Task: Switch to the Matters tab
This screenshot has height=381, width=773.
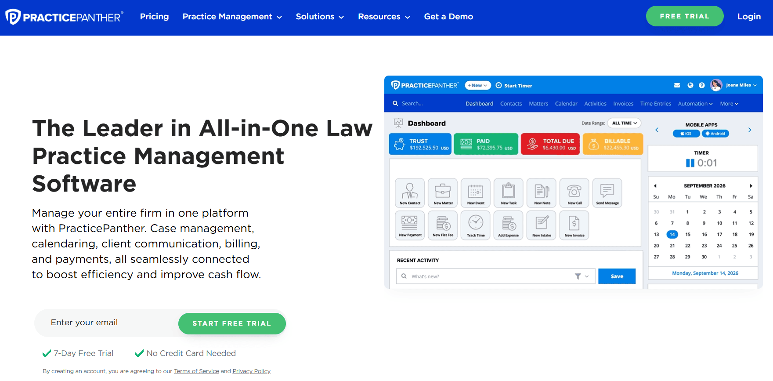Action: point(538,104)
